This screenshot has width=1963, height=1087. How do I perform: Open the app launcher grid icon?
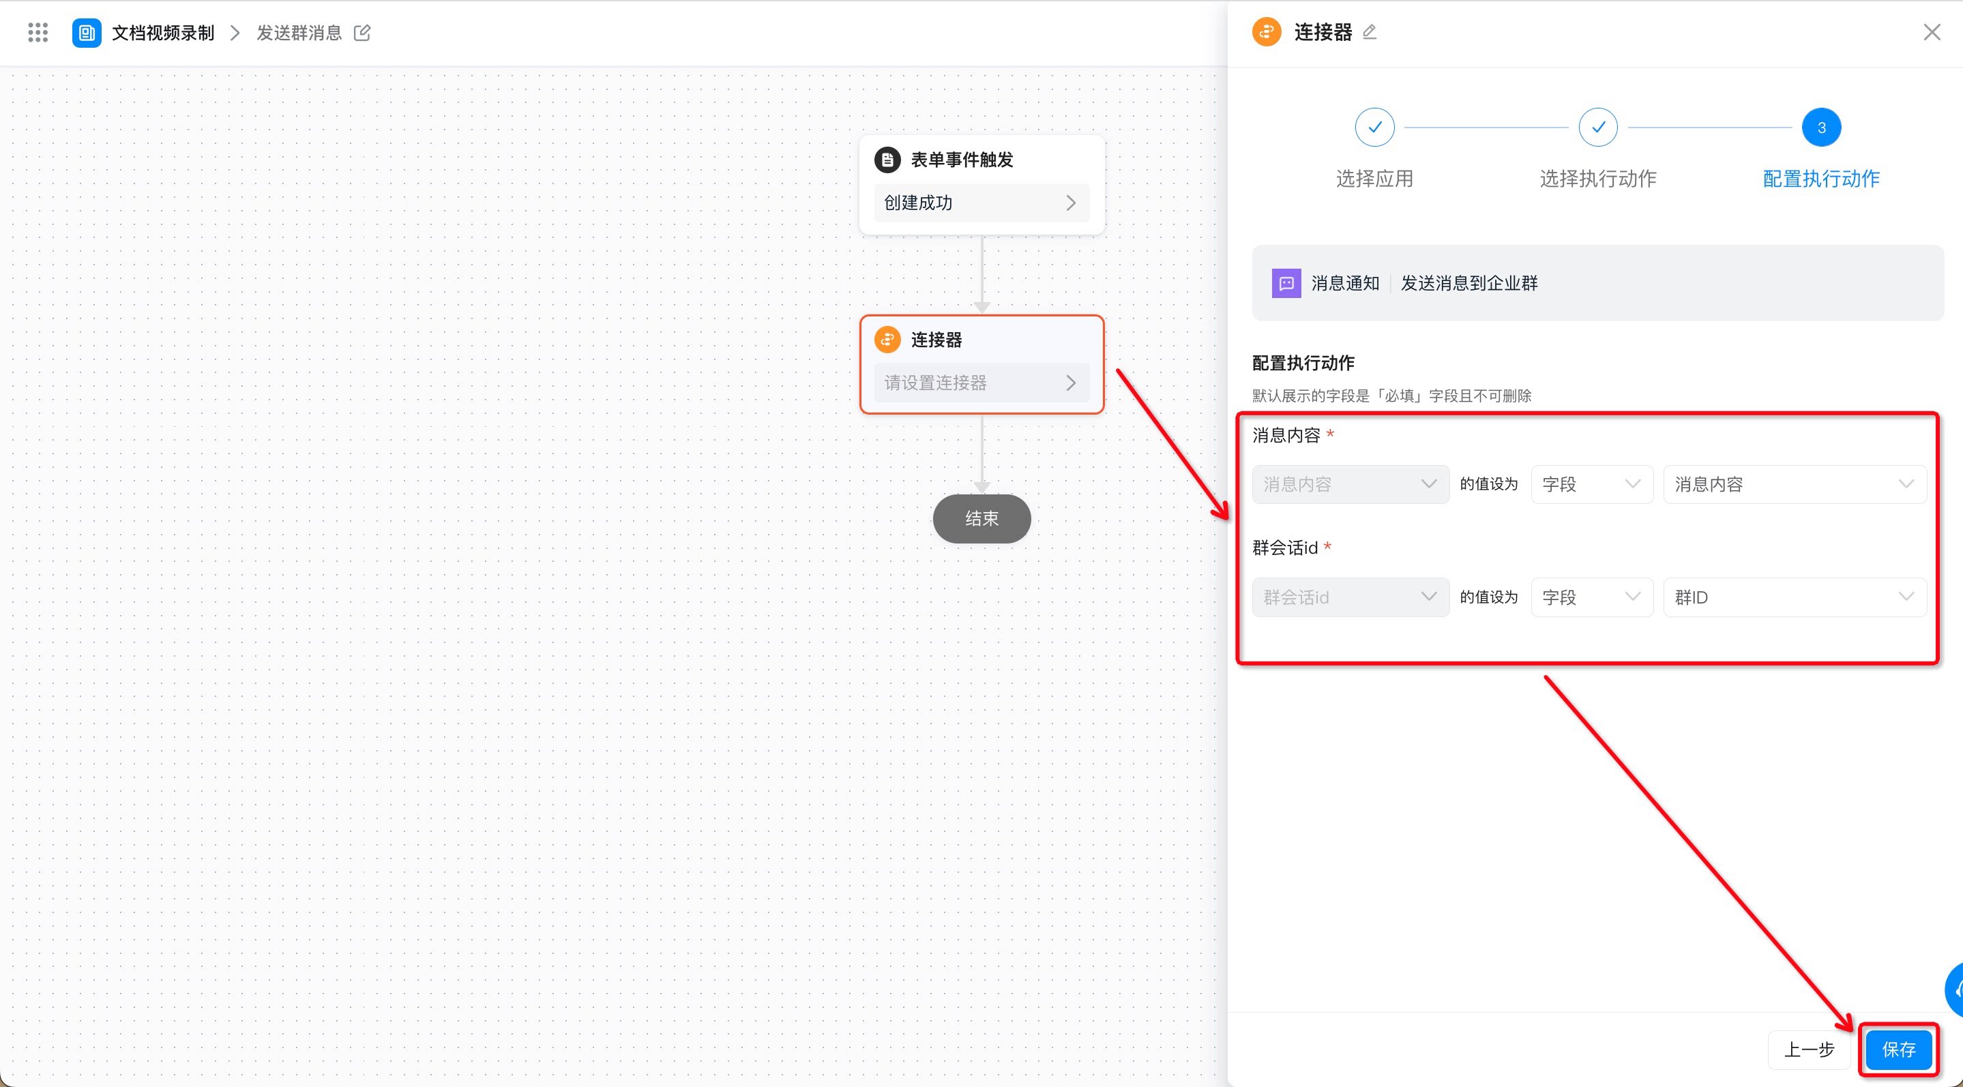(38, 33)
